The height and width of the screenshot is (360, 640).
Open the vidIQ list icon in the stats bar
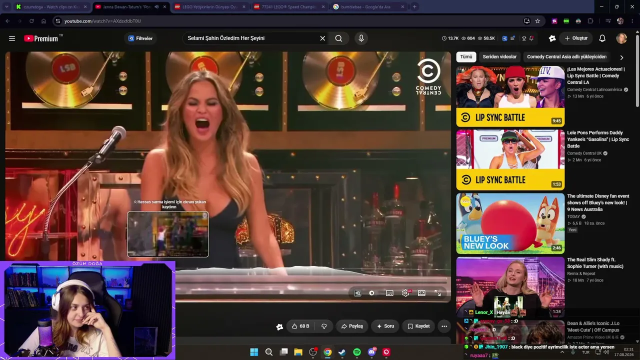pyautogui.click(x=512, y=38)
